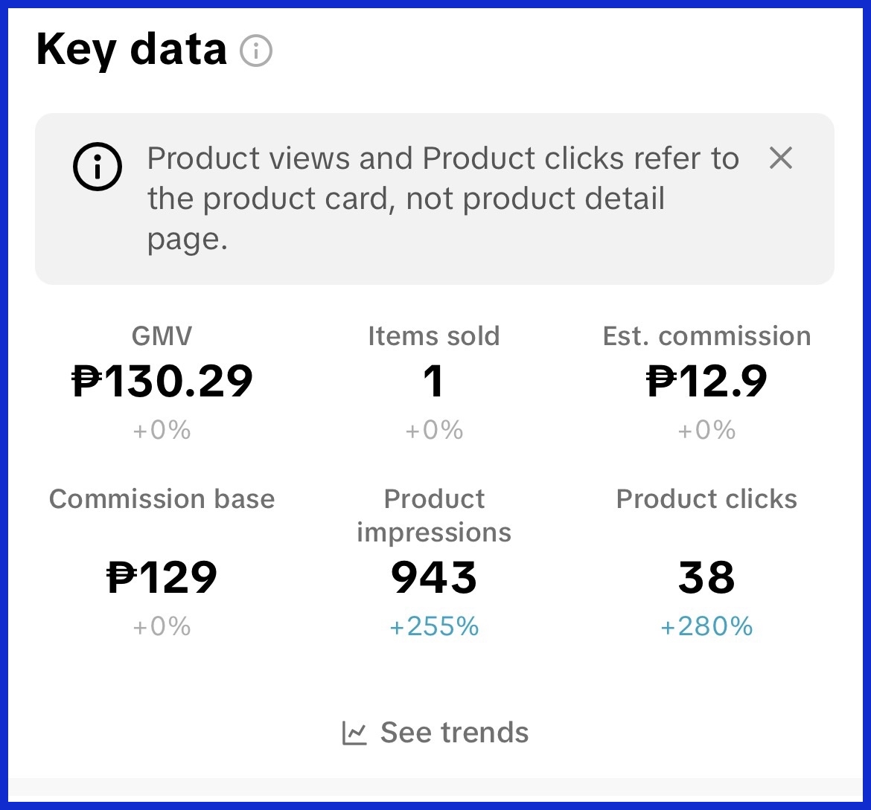Select the Product clicks 38 value
871x810 pixels.
706,577
